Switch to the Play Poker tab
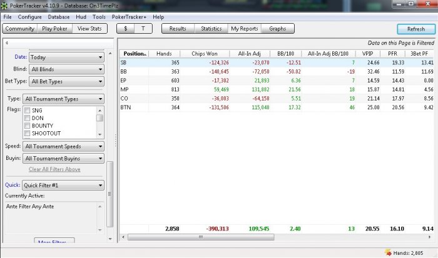The image size is (438, 258). click(x=55, y=29)
